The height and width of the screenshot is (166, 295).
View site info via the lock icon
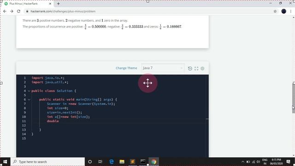(27, 11)
